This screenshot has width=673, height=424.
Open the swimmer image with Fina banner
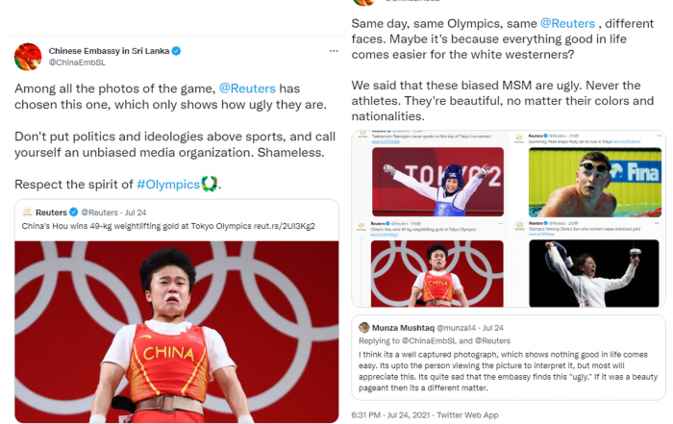[595, 182]
